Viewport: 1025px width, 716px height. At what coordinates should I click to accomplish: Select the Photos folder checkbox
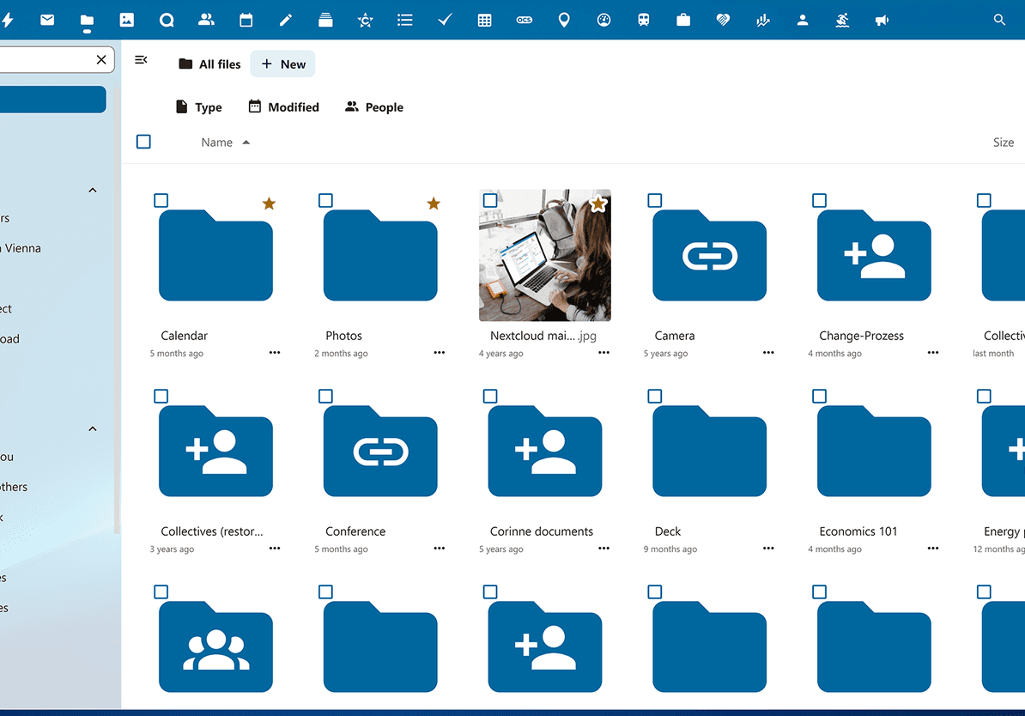tap(325, 200)
